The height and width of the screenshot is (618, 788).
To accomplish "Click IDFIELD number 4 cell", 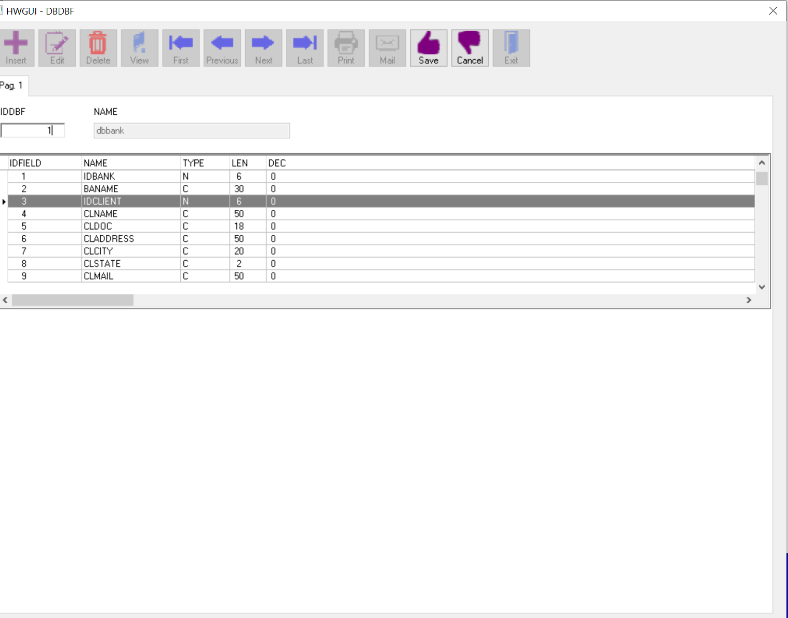I will (x=45, y=214).
